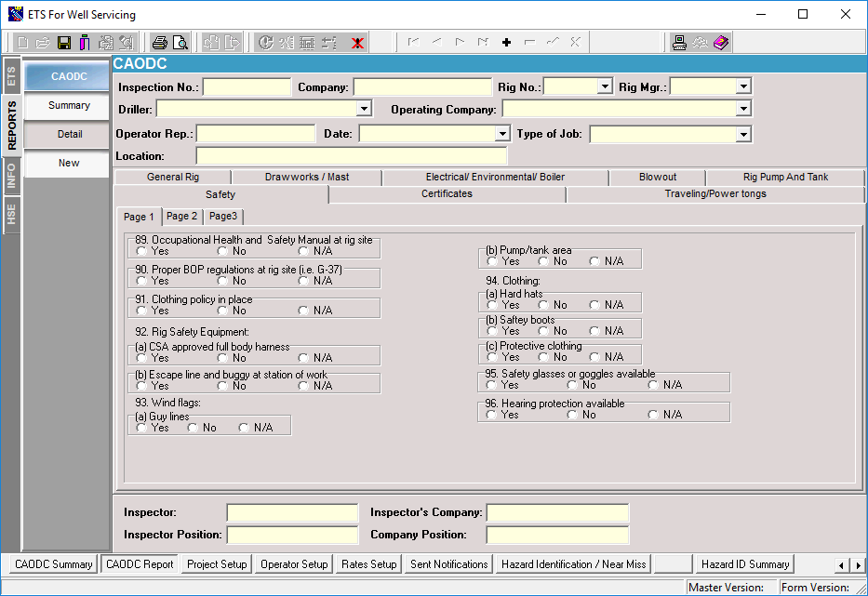868x596 pixels.
Task: Go to next record arrow
Action: [x=460, y=42]
